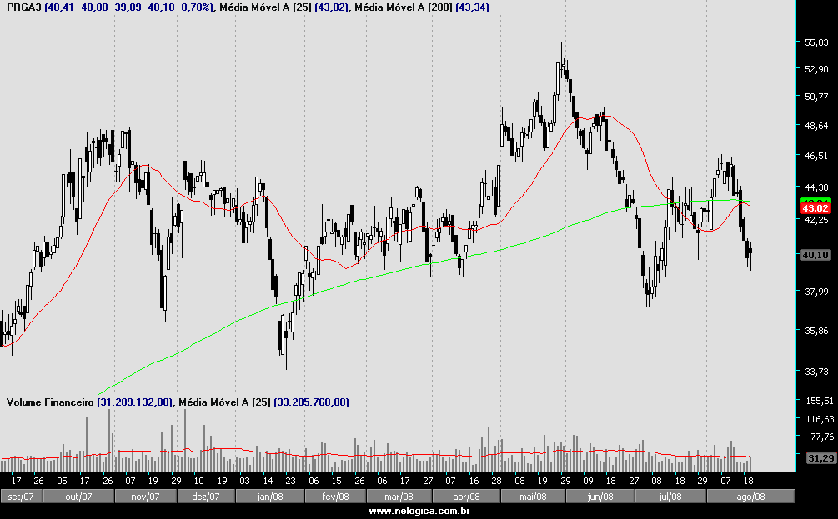Click the 77,76 volume axis label
This screenshot has height=519, width=838.
pos(822,437)
